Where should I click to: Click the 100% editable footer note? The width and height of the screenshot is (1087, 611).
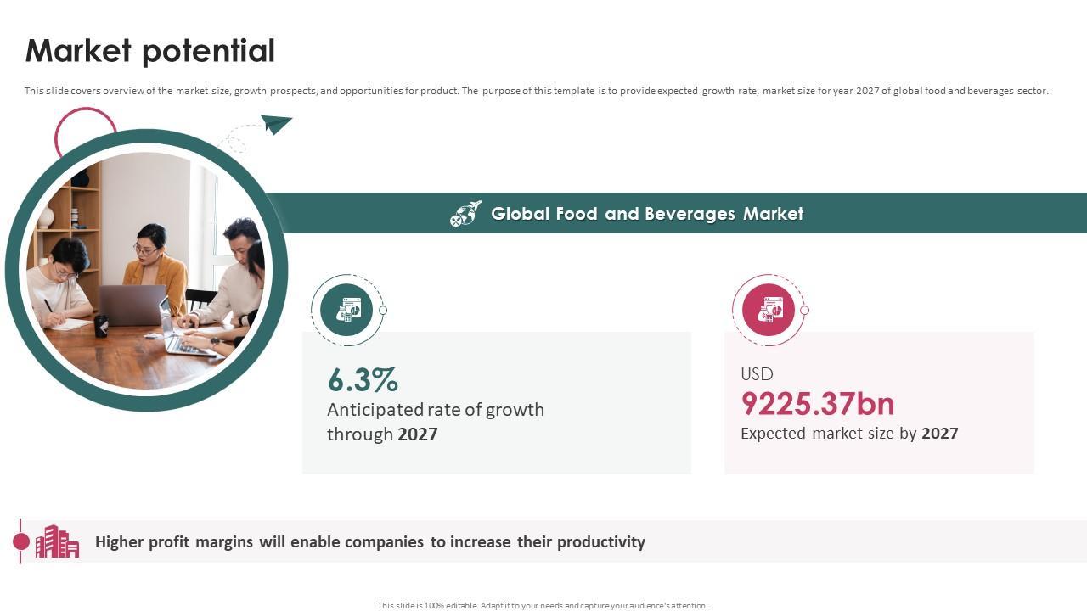point(543,606)
